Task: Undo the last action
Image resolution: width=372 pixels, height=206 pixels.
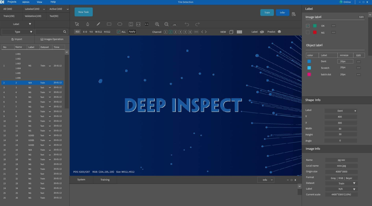Action: tap(187, 24)
